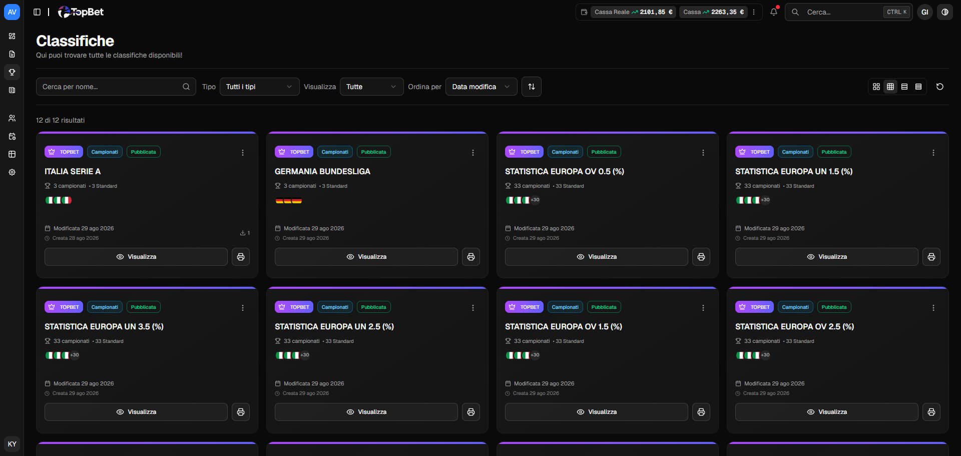Click Visualizza on the ITALIA SERIE A card
The width and height of the screenshot is (961, 456).
[136, 257]
